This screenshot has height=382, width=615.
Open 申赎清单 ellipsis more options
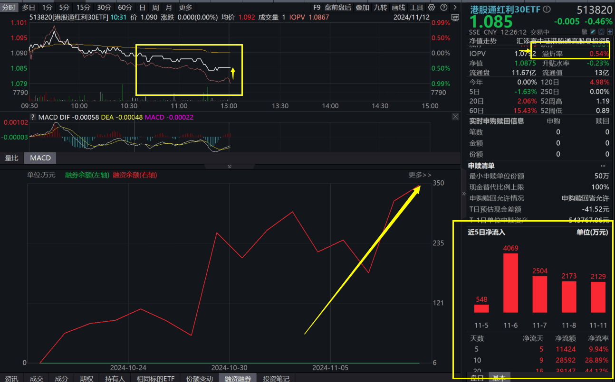click(x=603, y=166)
